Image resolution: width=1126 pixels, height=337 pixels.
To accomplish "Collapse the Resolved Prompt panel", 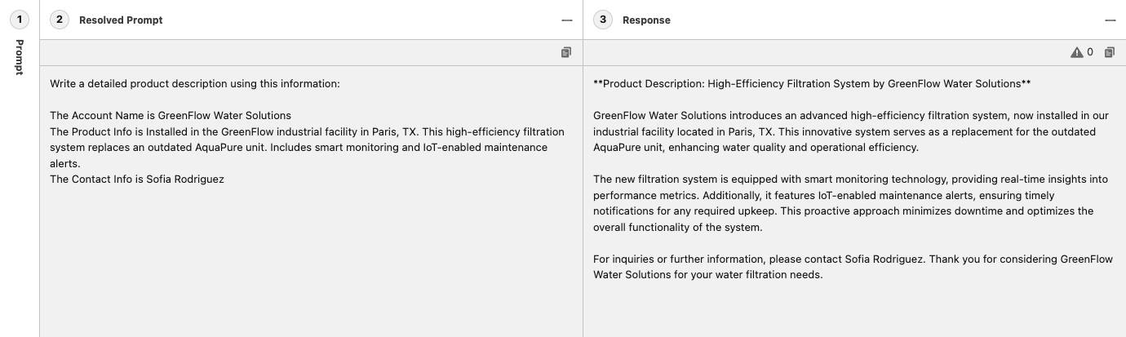I will (x=566, y=20).
